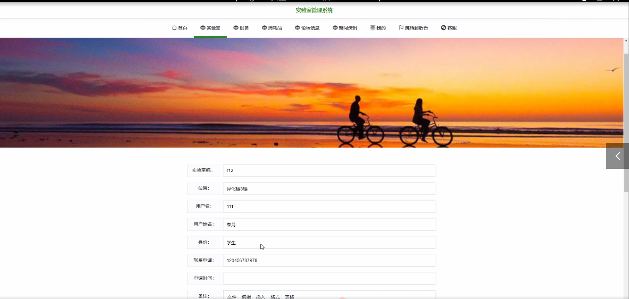Click the empty 申请时间 field
This screenshot has width=629, height=299.
click(329, 278)
